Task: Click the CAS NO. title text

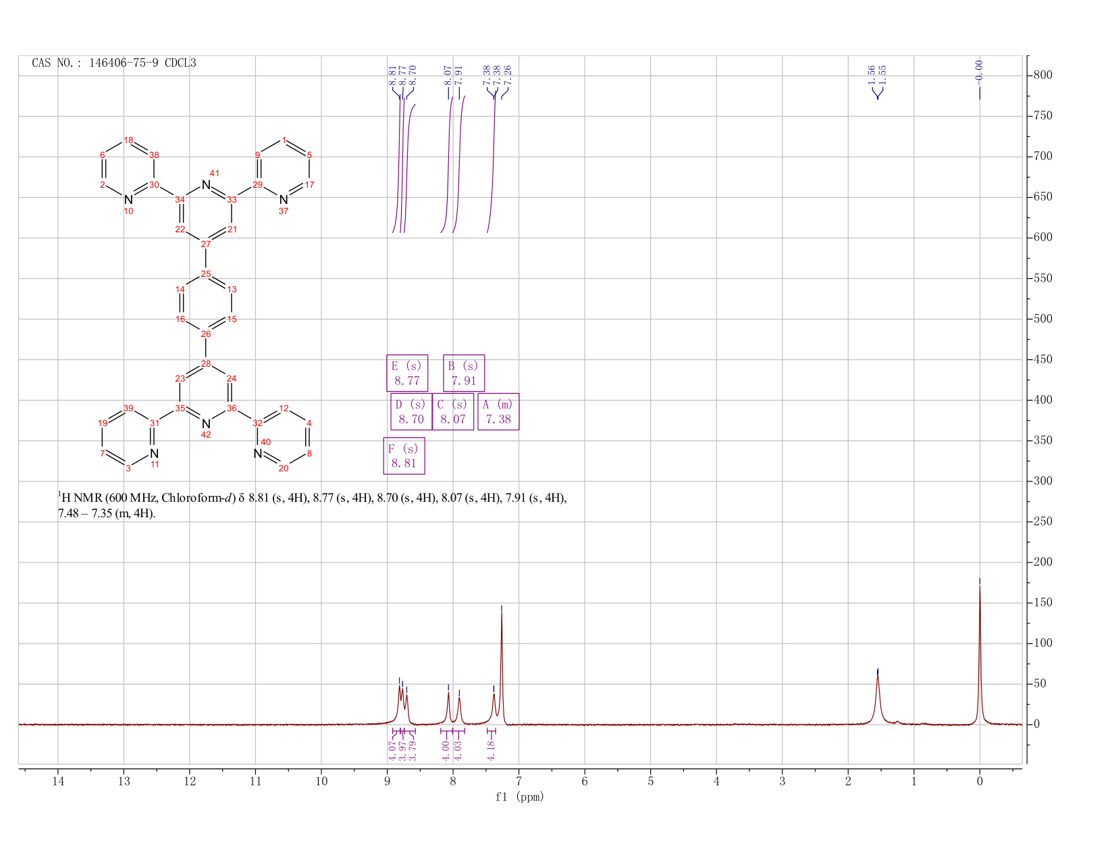Action: [114, 63]
